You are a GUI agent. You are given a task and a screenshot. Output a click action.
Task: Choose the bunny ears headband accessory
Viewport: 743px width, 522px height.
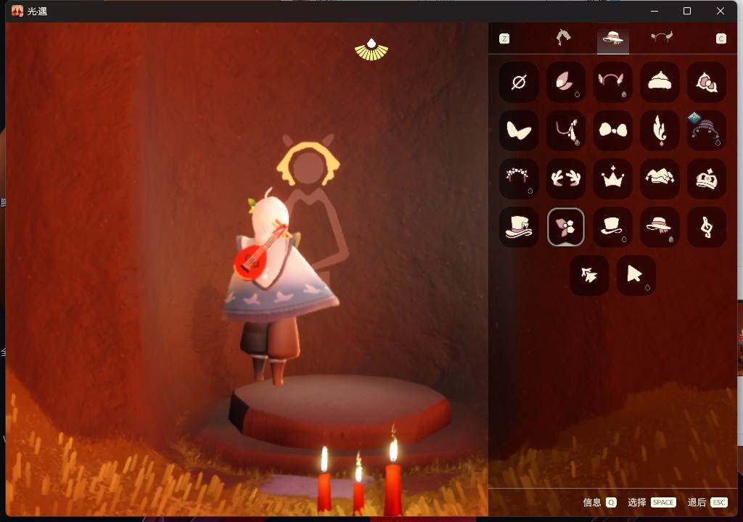pos(612,82)
